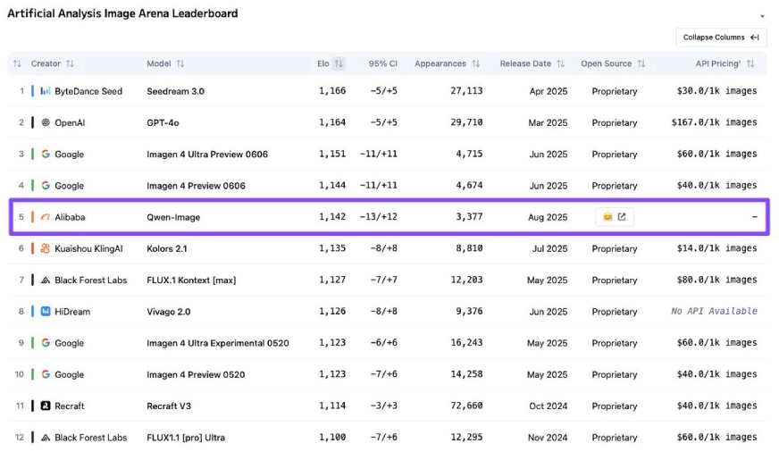Select Imagen 4 Preview 0520 text
The image size is (779, 452).
[x=196, y=374]
